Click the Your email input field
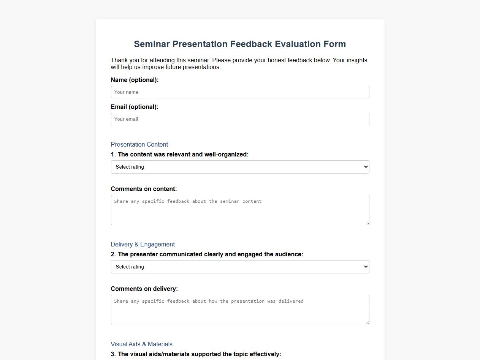Viewport: 480px width, 360px height. [x=240, y=119]
